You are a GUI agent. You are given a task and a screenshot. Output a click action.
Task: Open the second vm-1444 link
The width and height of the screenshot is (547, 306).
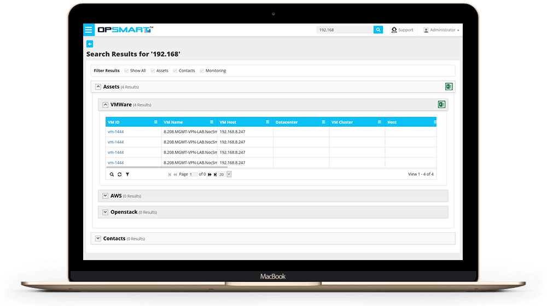(x=116, y=142)
